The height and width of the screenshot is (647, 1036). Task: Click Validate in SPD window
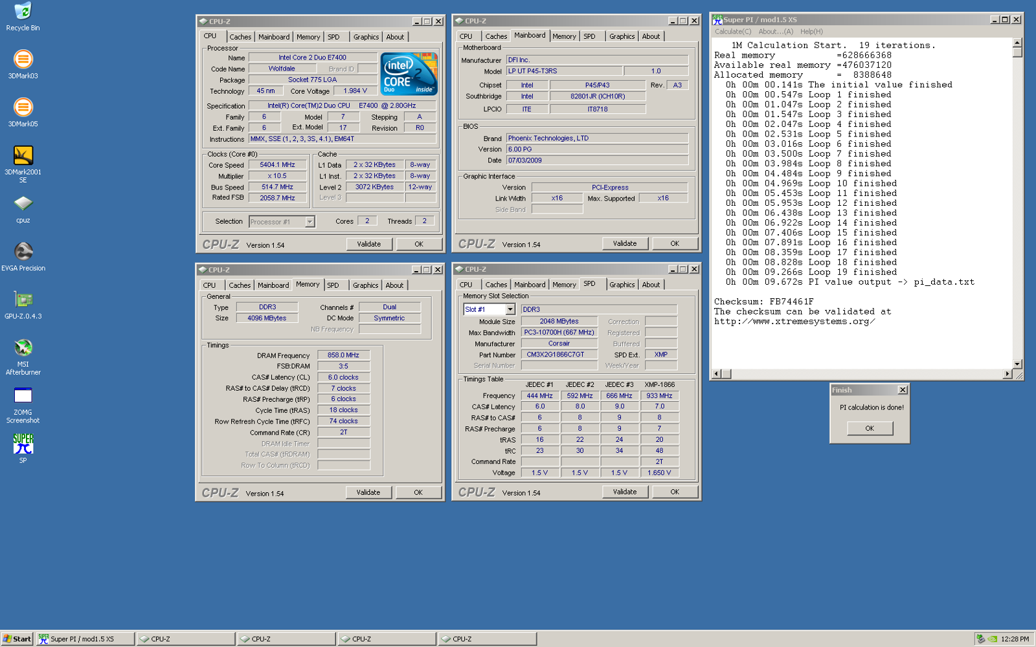[625, 492]
